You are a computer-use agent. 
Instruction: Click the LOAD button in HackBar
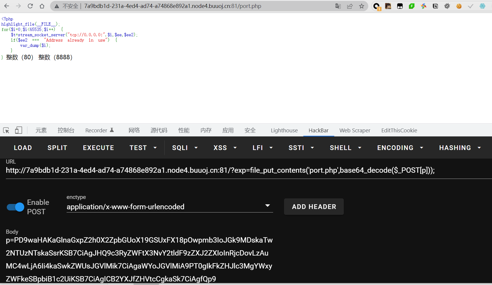pyautogui.click(x=23, y=148)
